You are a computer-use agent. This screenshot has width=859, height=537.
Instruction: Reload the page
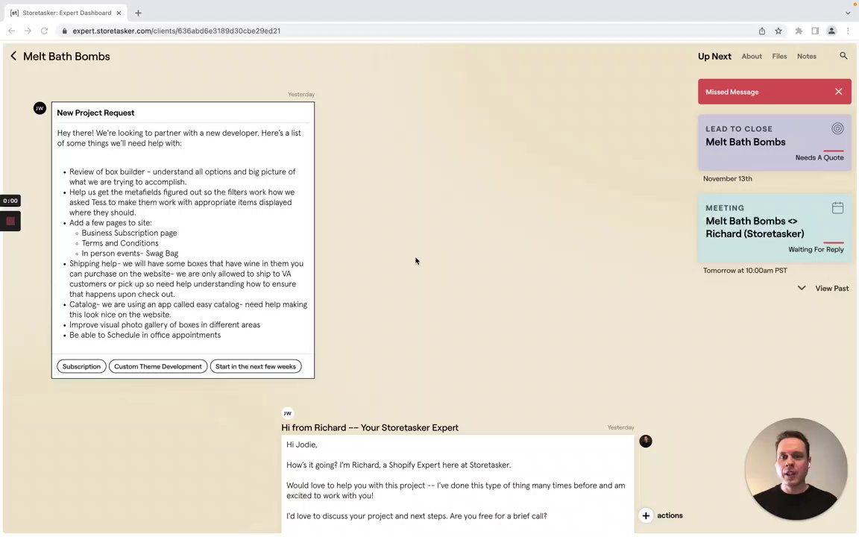pyautogui.click(x=45, y=31)
